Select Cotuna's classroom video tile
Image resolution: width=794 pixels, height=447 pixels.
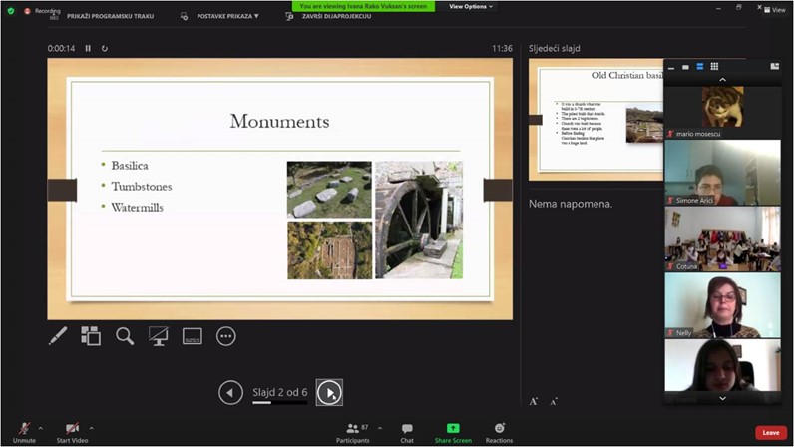tap(722, 238)
